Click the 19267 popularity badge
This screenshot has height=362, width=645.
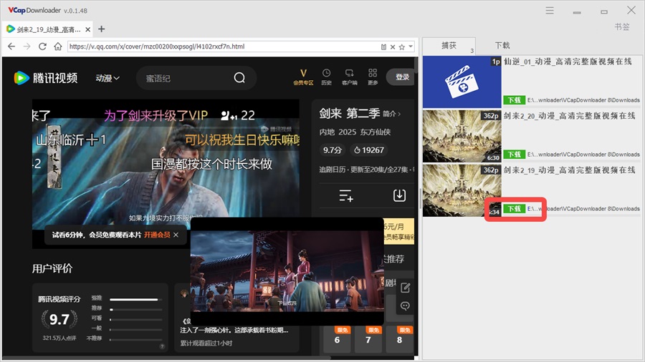(368, 150)
